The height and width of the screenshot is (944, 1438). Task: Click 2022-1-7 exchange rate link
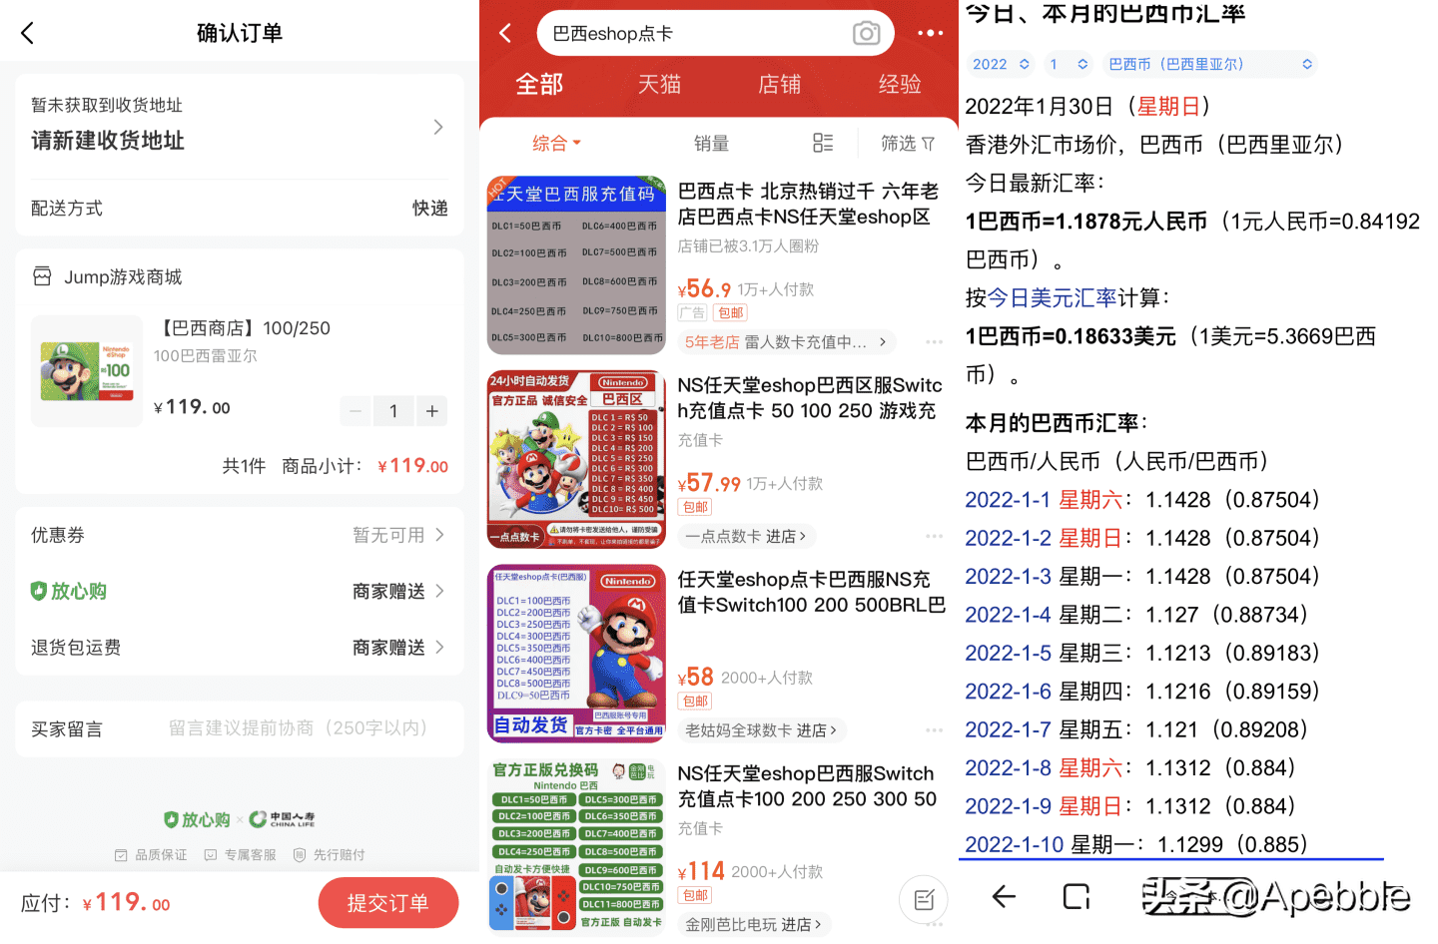[x=1008, y=729]
